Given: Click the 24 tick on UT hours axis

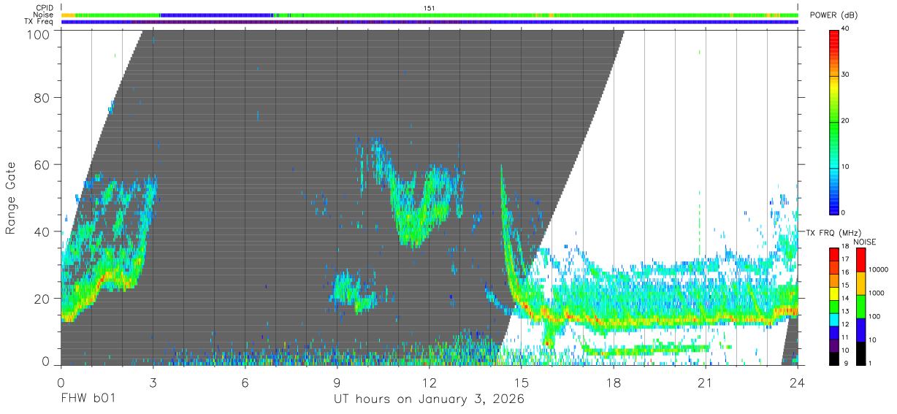Looking at the screenshot, I should coord(798,382).
